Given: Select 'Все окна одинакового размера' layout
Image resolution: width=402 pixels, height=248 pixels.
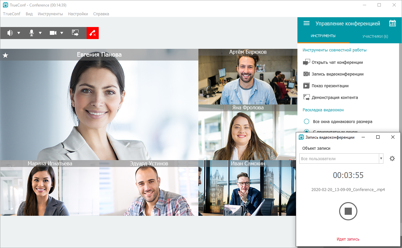Looking at the screenshot, I should pyautogui.click(x=306, y=121).
